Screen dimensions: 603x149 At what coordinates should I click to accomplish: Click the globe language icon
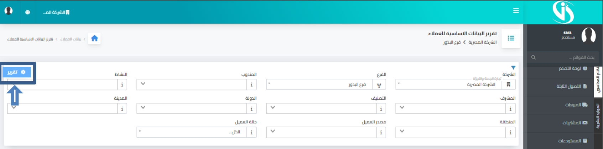28,12
